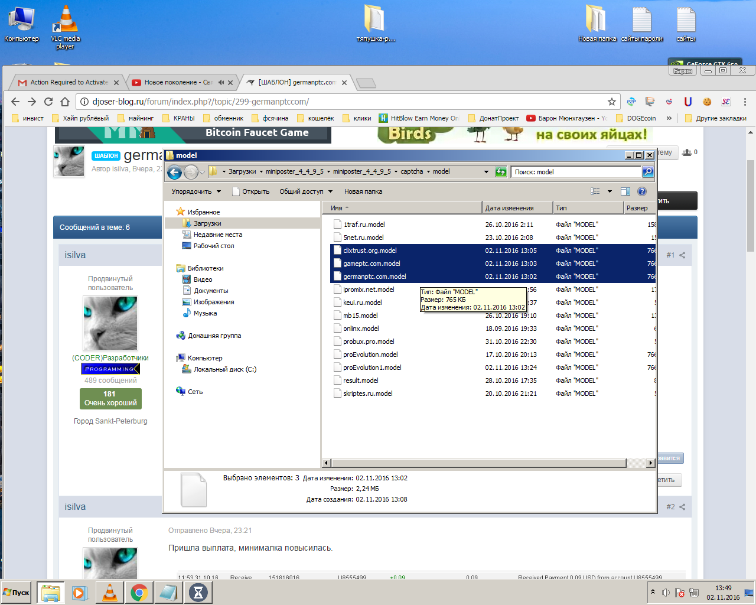Open the 'Другие закладки' bookmark folder
This screenshot has height=605, width=756.
point(715,118)
